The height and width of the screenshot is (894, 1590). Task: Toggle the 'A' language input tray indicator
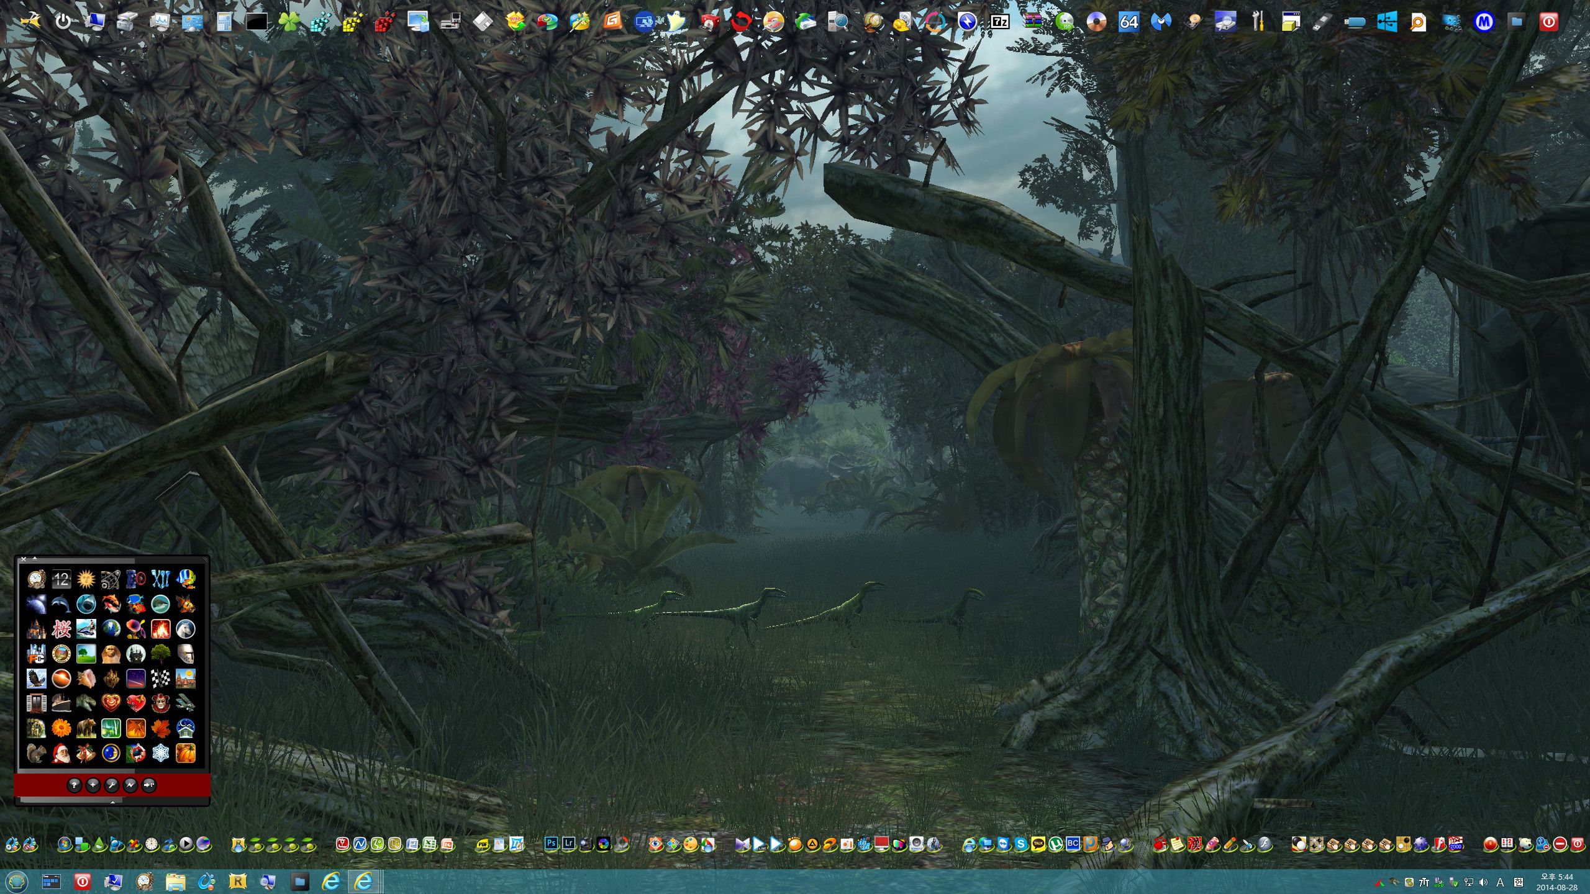coord(1500,882)
